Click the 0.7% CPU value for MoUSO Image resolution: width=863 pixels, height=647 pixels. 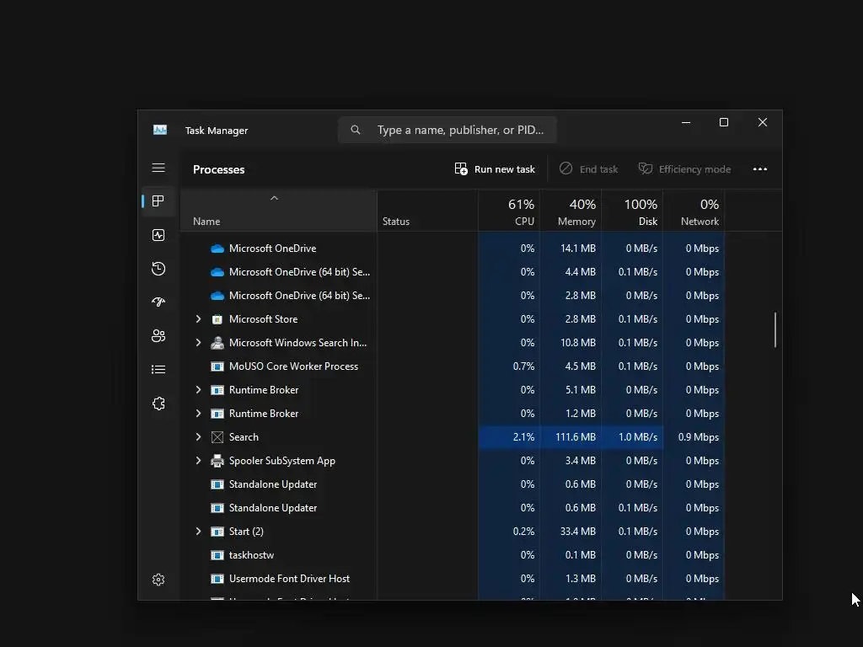tap(523, 366)
